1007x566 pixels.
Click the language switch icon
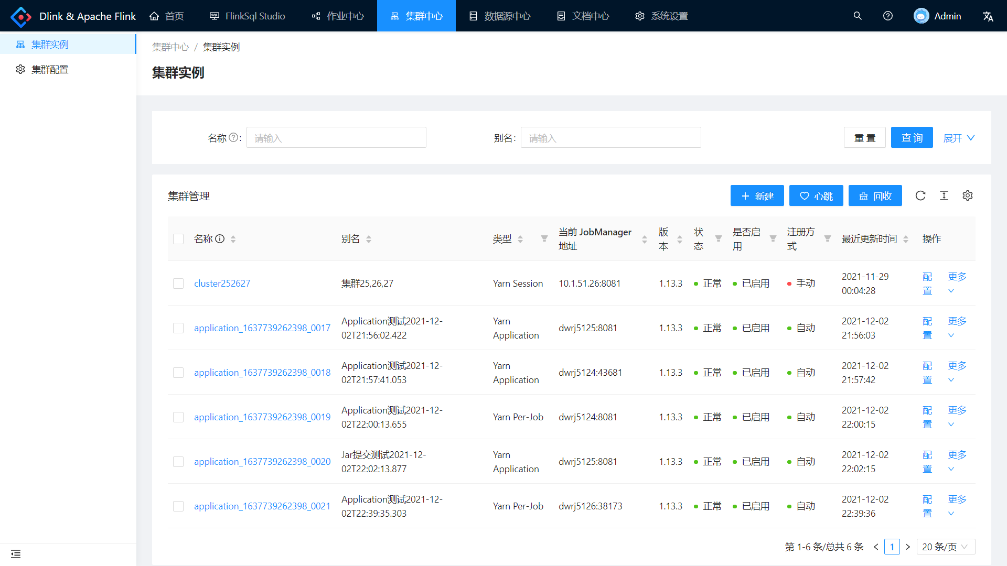tap(988, 16)
